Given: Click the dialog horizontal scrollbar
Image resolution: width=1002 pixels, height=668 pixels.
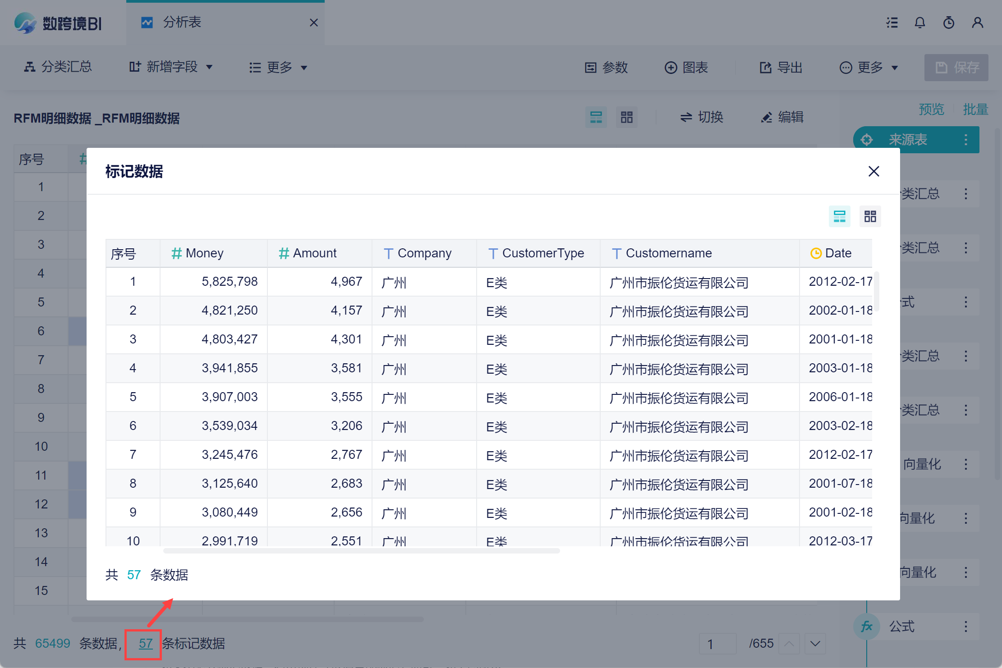Looking at the screenshot, I should (x=361, y=551).
